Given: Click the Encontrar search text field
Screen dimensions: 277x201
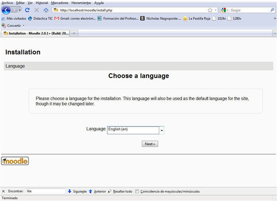Looking at the screenshot, I should [x=45, y=191].
